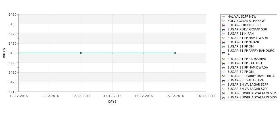Click the data point at 12-12-2016

coord(81,53)
